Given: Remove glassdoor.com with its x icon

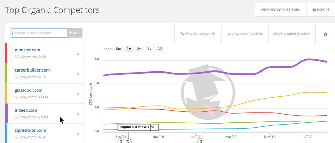Looking at the screenshot, I should [x=78, y=94].
